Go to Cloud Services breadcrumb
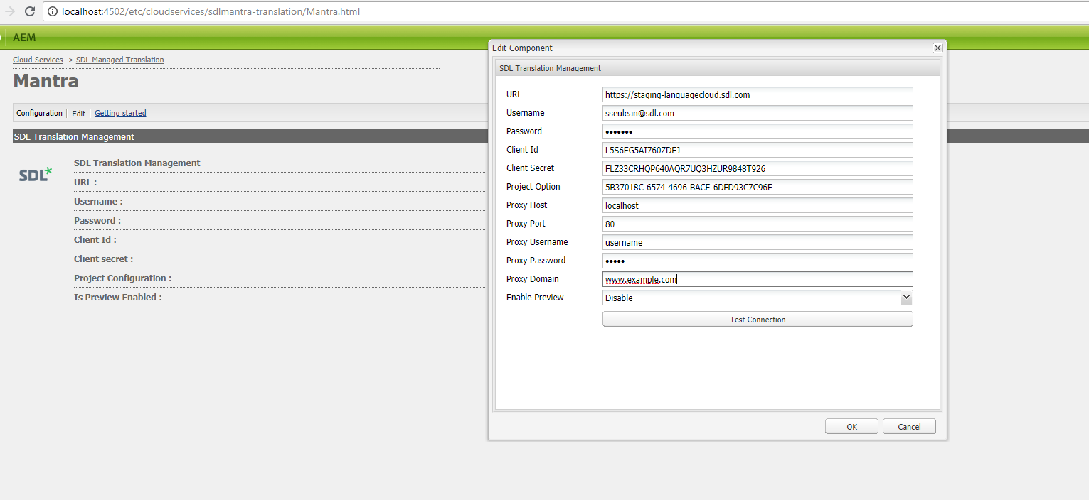Image resolution: width=1089 pixels, height=500 pixels. click(38, 60)
